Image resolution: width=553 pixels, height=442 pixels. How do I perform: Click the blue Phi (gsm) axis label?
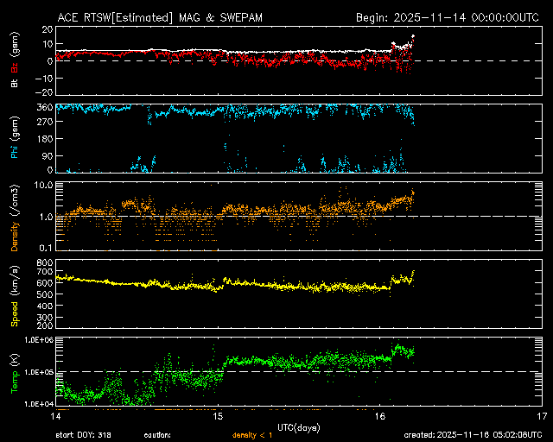pyautogui.click(x=15, y=139)
